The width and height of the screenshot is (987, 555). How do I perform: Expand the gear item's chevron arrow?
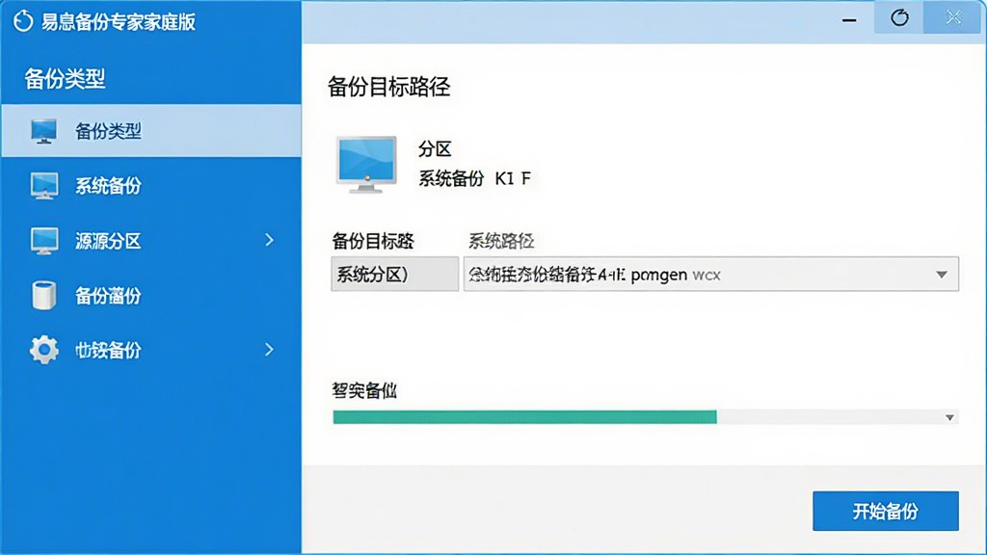click(x=270, y=349)
